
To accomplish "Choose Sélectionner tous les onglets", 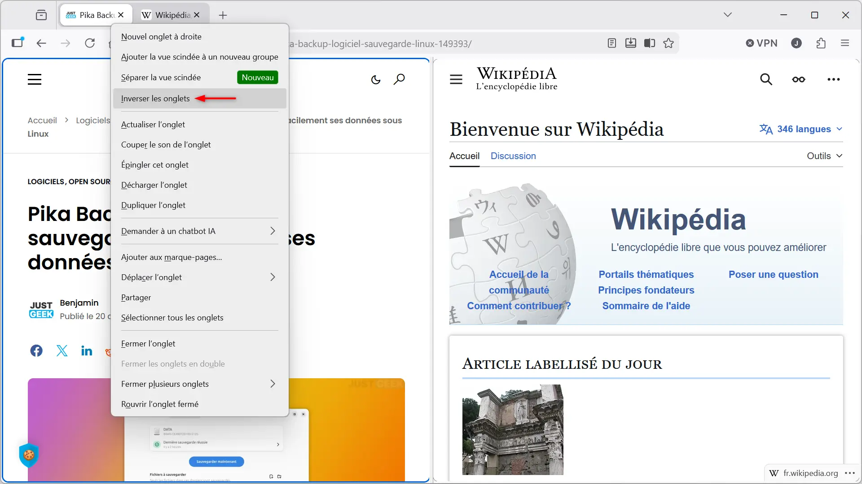I will click(x=200, y=318).
